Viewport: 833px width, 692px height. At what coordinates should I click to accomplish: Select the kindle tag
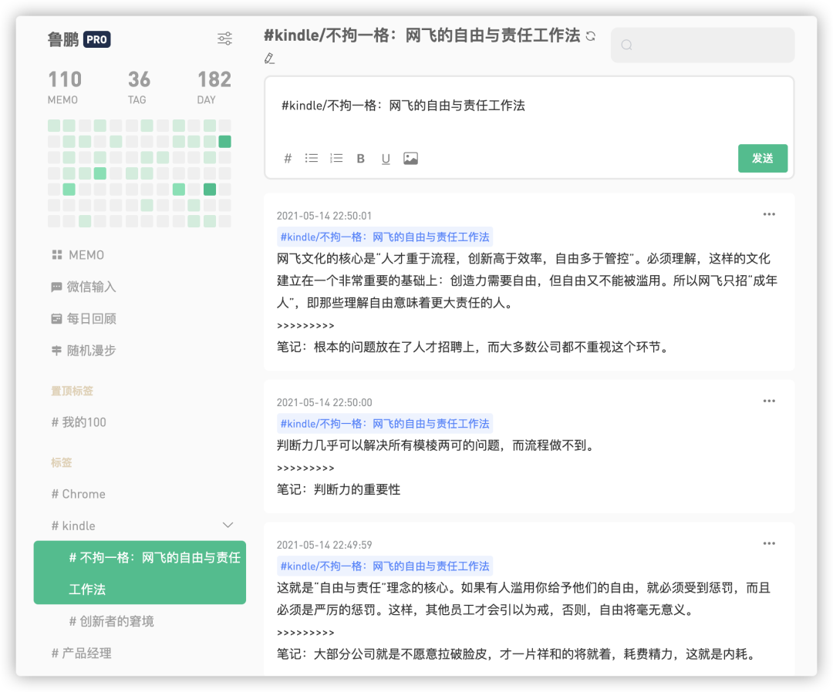point(73,526)
